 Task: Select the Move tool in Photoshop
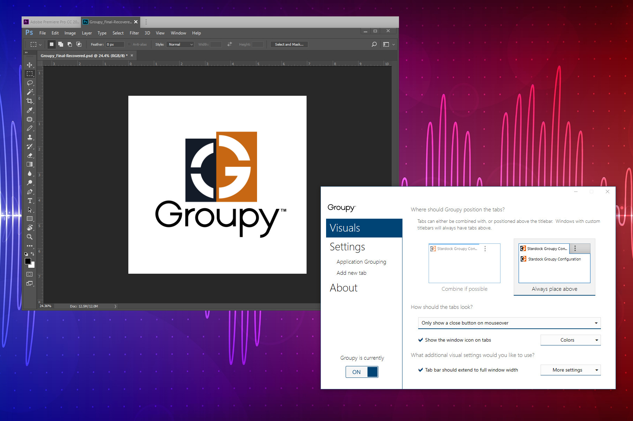coord(30,65)
